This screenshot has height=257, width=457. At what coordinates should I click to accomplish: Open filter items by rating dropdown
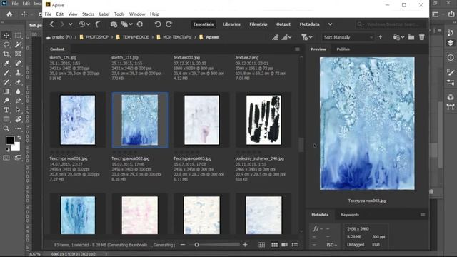click(306, 37)
